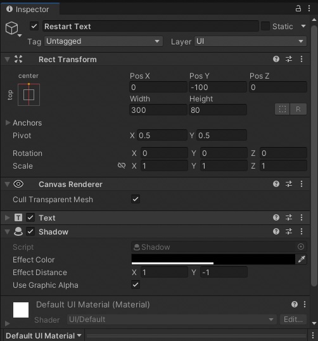The width and height of the screenshot is (318, 341).
Task: Collapse the Shadow component foldout
Action: click(8, 231)
